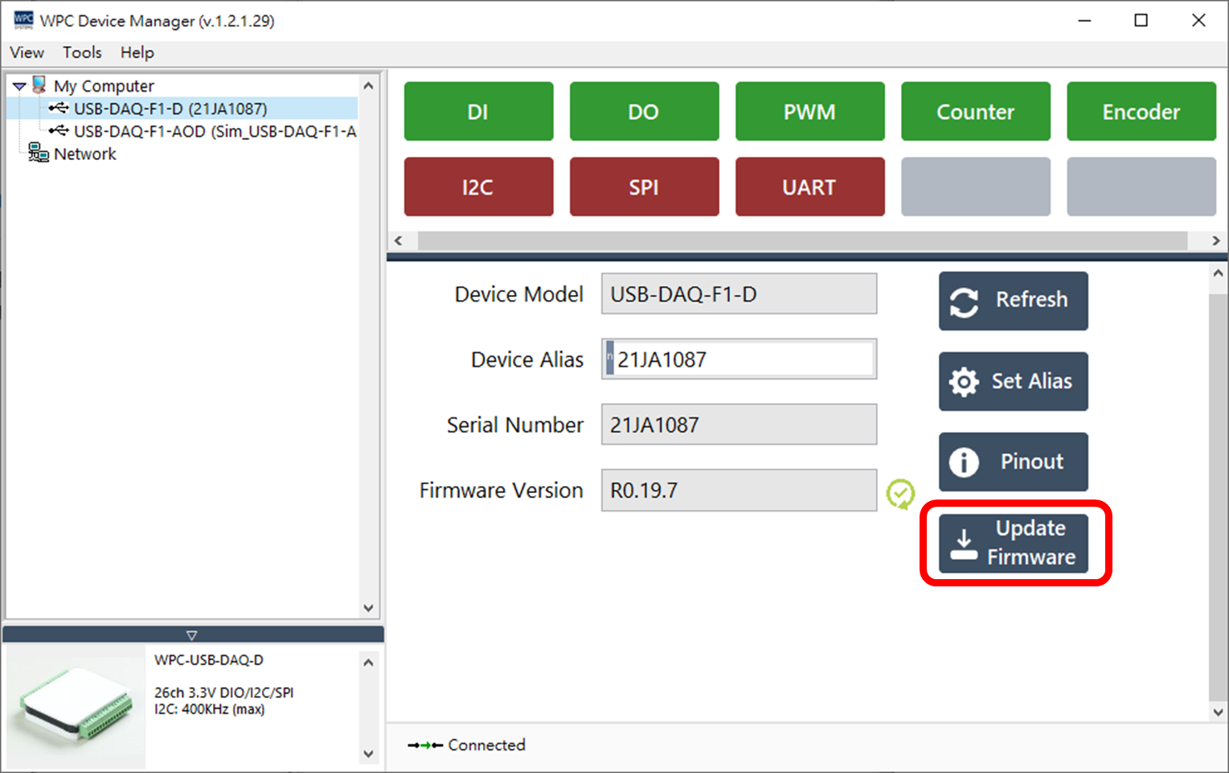Open the UART interface panel
Screen dimensions: 1229x773
click(809, 187)
